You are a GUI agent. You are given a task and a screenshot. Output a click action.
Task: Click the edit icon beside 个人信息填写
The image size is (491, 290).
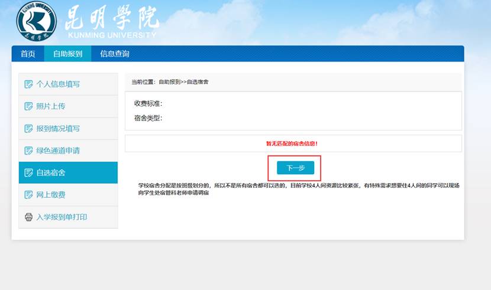(x=28, y=84)
